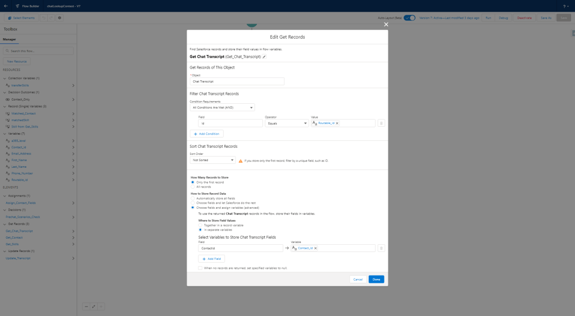Close the Edit Get Records dialog
This screenshot has height=316, width=575.
[x=386, y=24]
